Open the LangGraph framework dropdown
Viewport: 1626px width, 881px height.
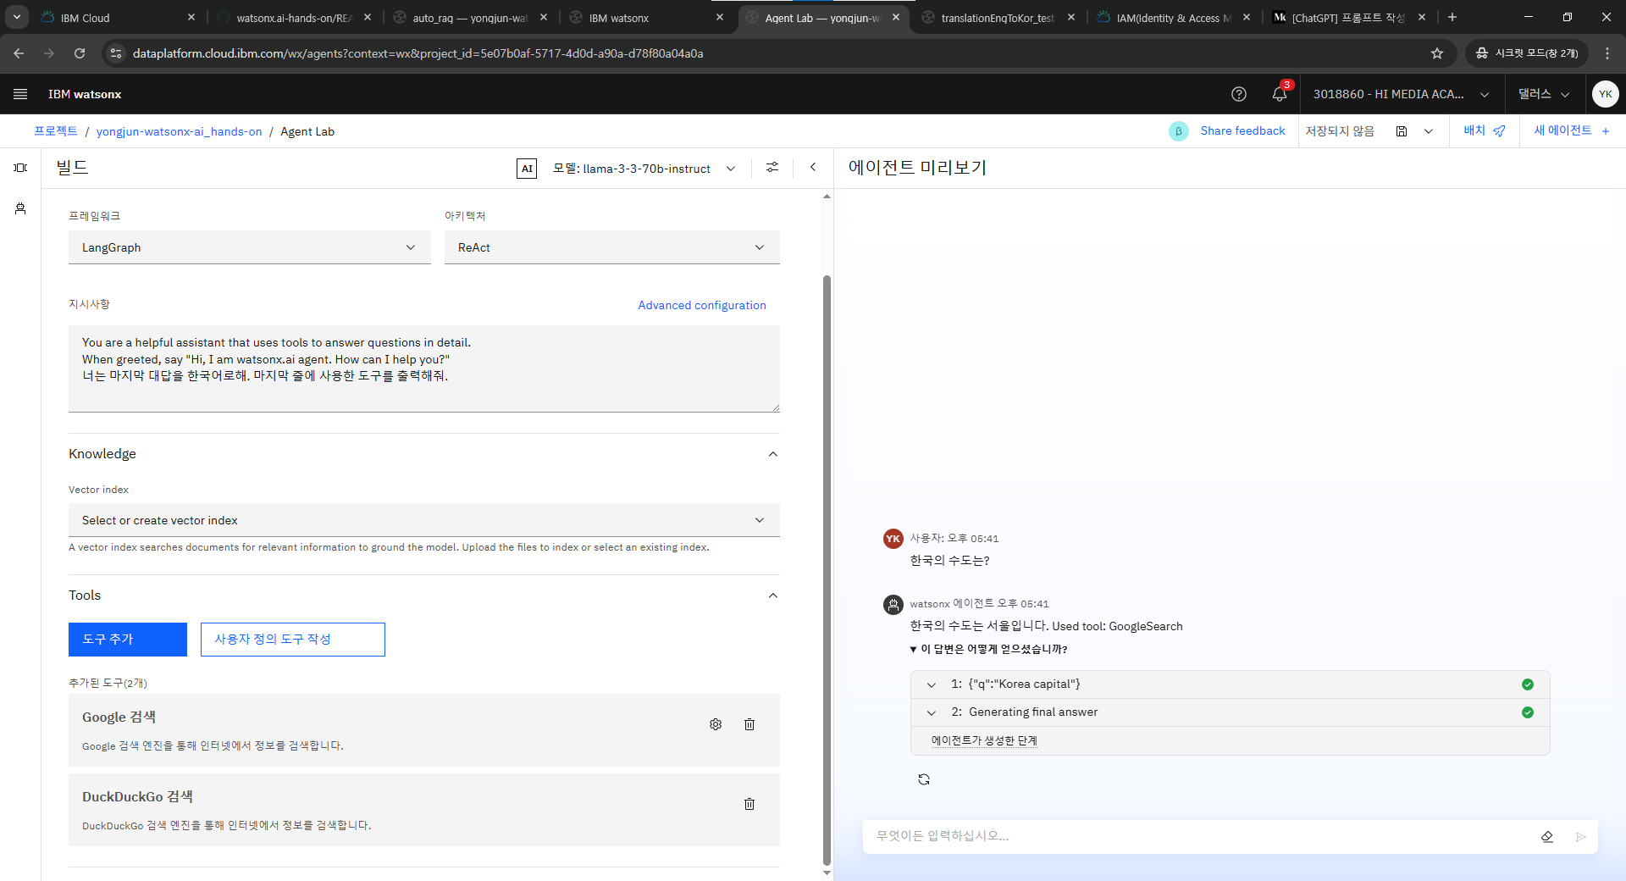pos(250,247)
